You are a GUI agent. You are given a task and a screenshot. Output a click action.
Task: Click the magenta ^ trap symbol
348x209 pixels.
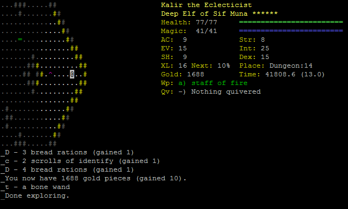click(50, 74)
